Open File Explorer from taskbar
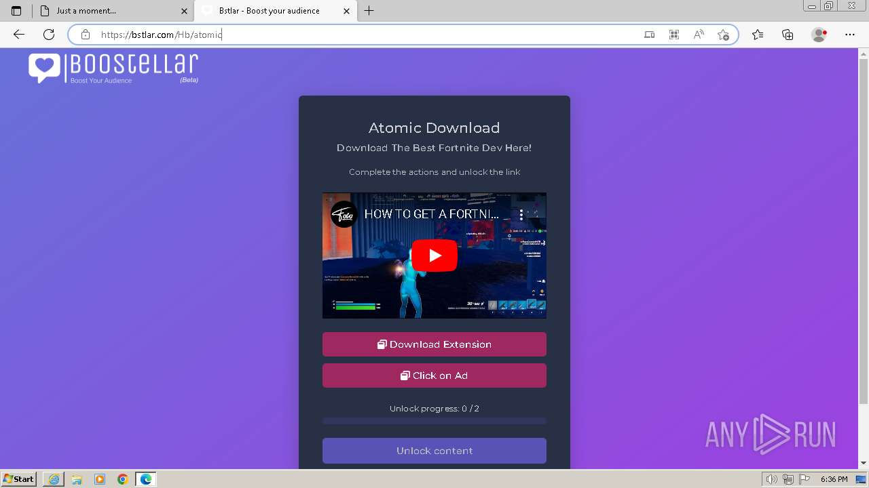869x488 pixels. click(x=77, y=479)
